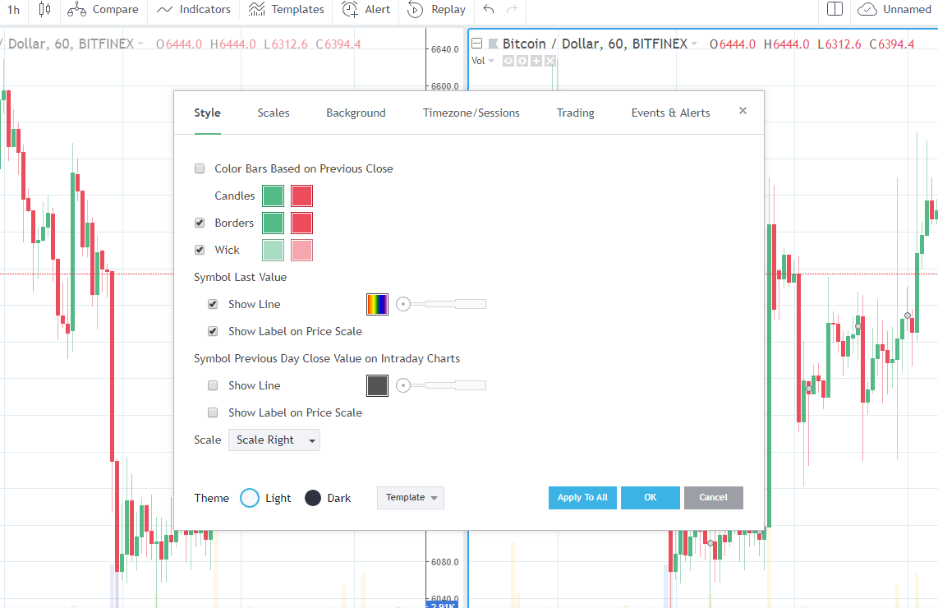Click the 6640.0 price scale label
Image resolution: width=938 pixels, height=608 pixels.
444,49
